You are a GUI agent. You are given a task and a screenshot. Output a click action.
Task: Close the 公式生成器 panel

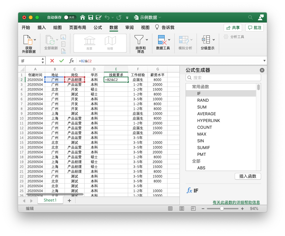[x=262, y=70]
